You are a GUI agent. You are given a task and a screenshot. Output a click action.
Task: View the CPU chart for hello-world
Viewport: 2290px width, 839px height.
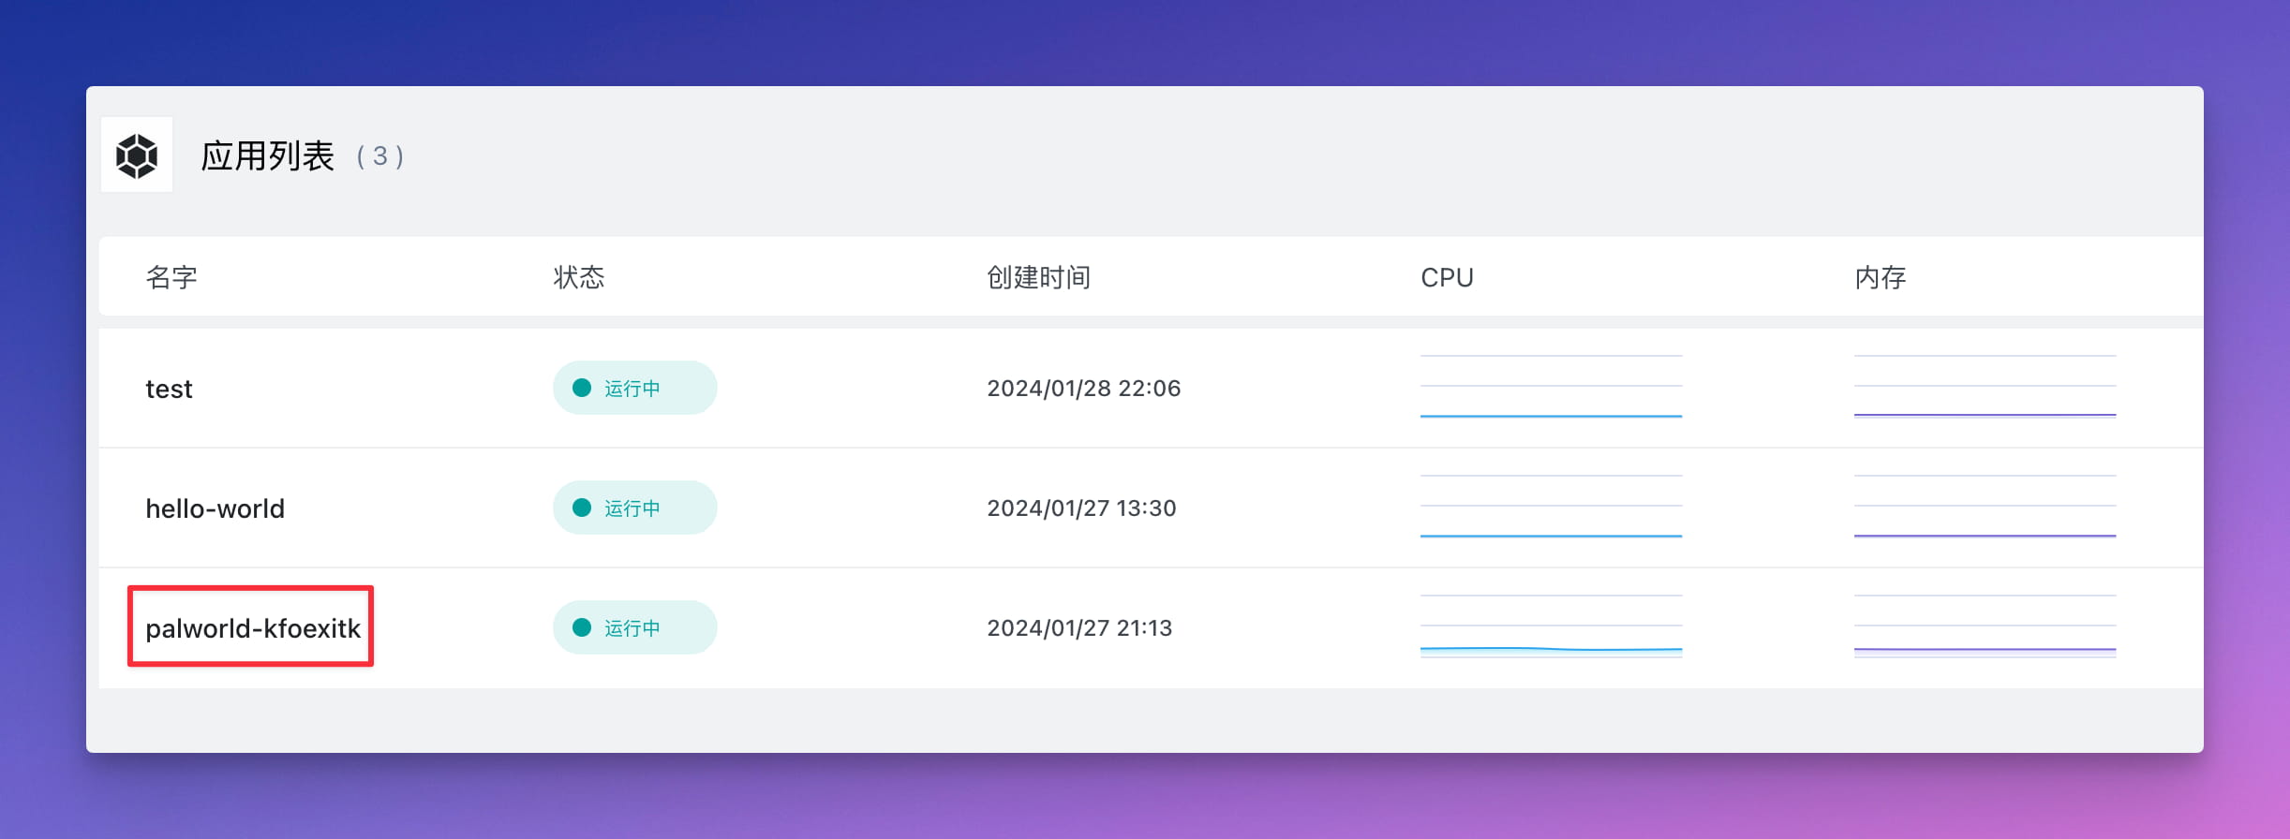pos(1551,507)
